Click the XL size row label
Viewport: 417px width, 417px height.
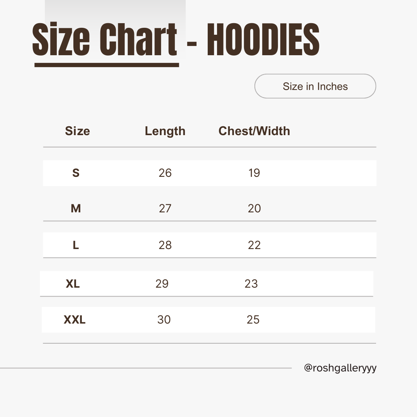(x=73, y=284)
